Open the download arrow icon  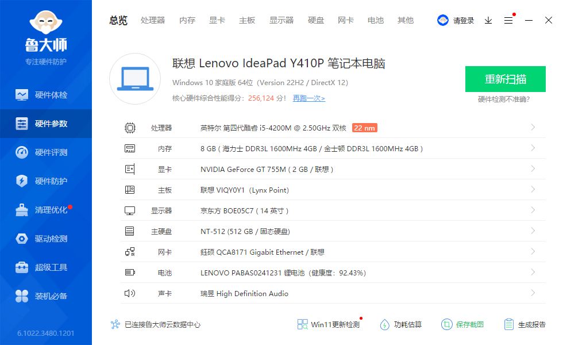click(488, 21)
